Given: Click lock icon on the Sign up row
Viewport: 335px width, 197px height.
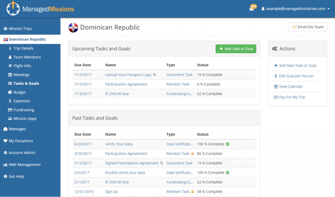Looking at the screenshot, I should point(192,192).
